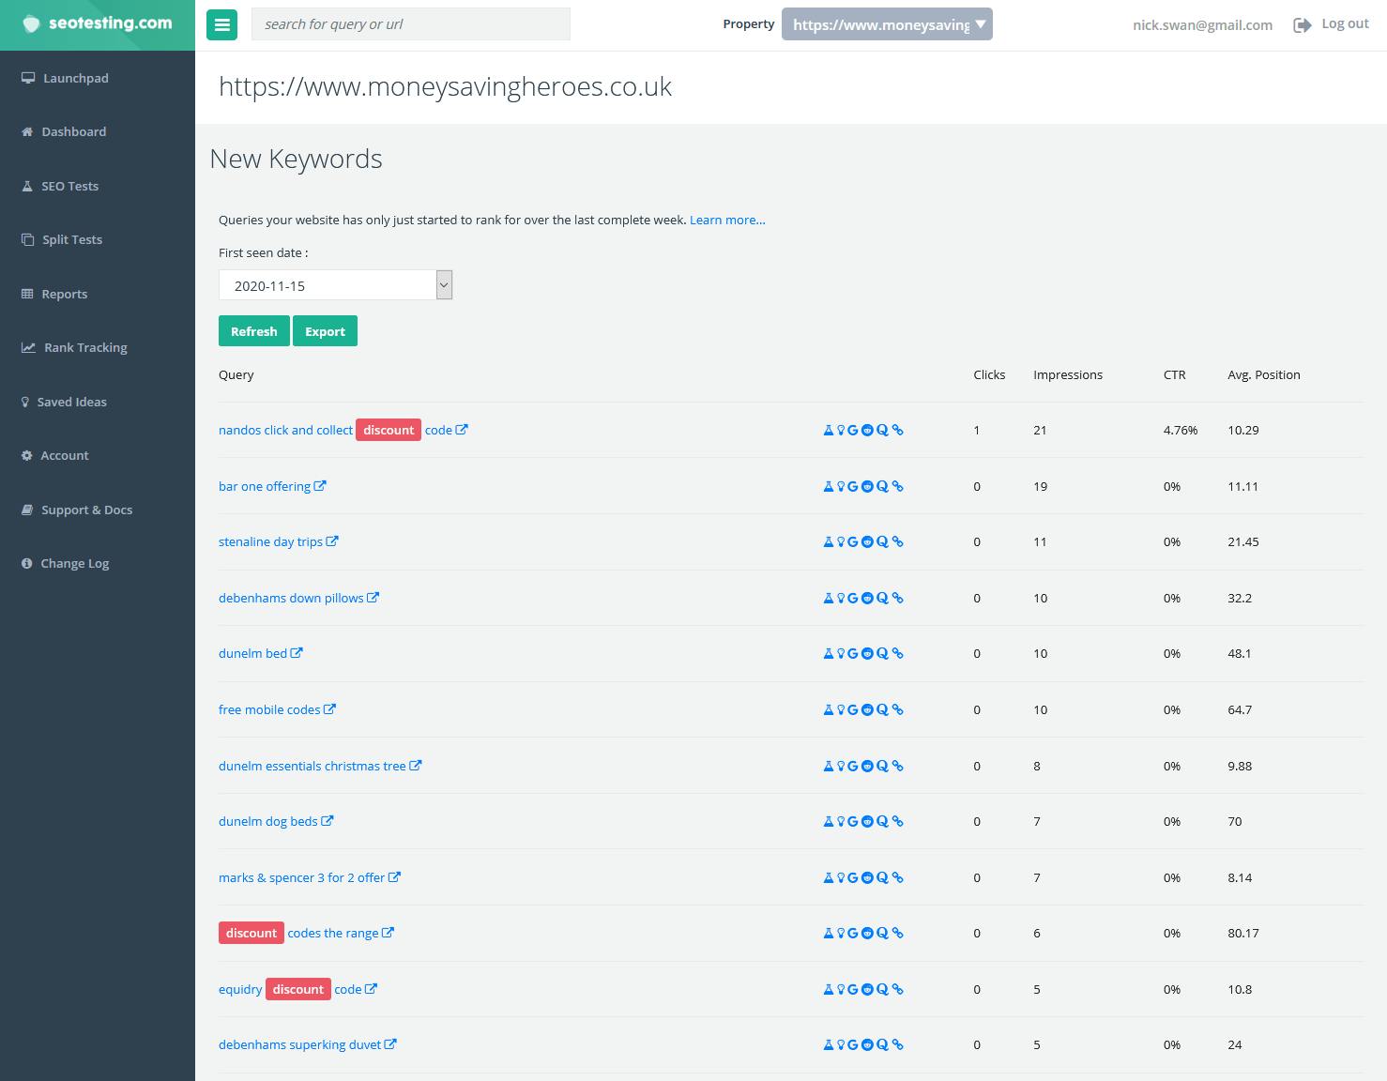Click Google icon for codes the range row
Viewport: 1387px width, 1081px height.
(853, 933)
